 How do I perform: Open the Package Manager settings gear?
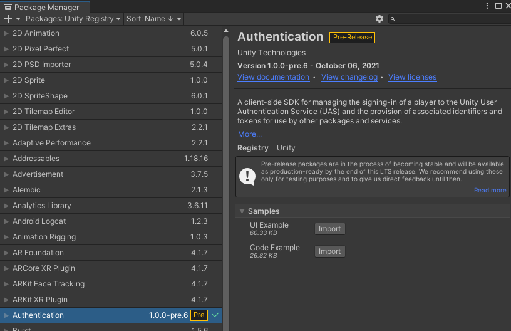pyautogui.click(x=379, y=19)
